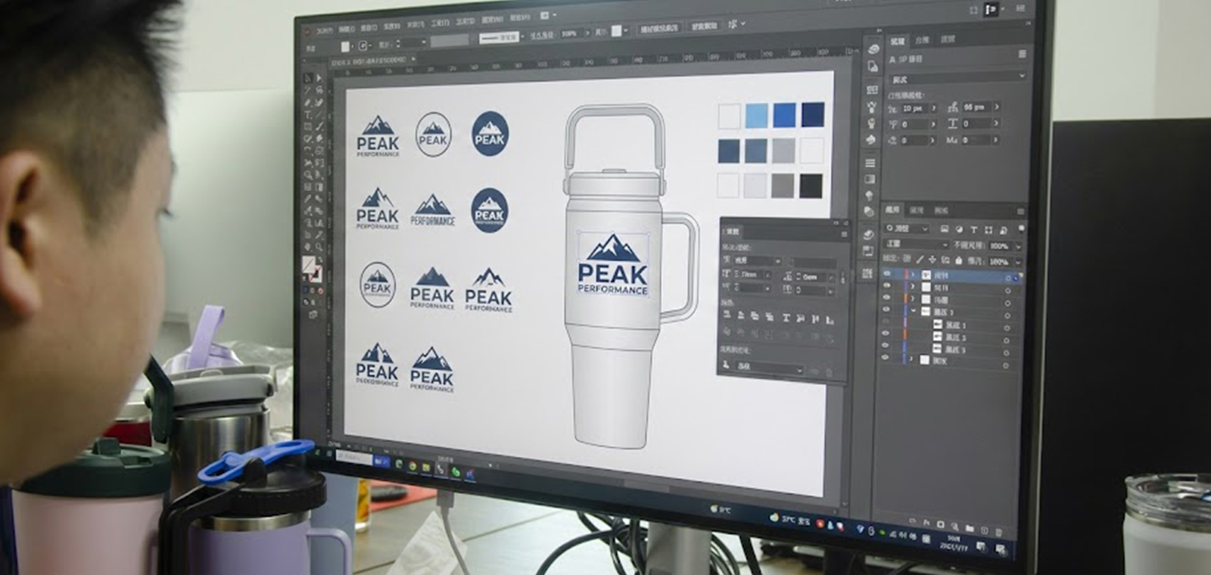This screenshot has height=575, width=1211.
Task: Click the PEAK logo on the tumbler
Action: point(613,265)
